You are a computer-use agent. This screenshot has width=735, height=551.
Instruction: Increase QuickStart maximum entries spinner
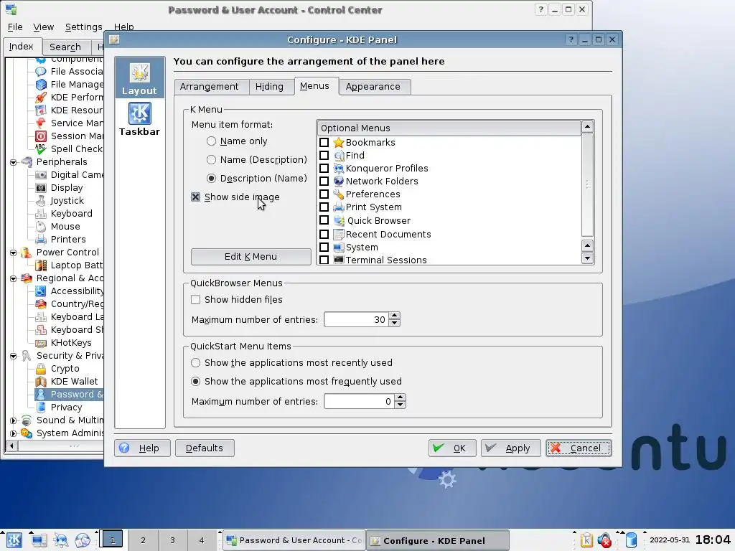pyautogui.click(x=400, y=397)
